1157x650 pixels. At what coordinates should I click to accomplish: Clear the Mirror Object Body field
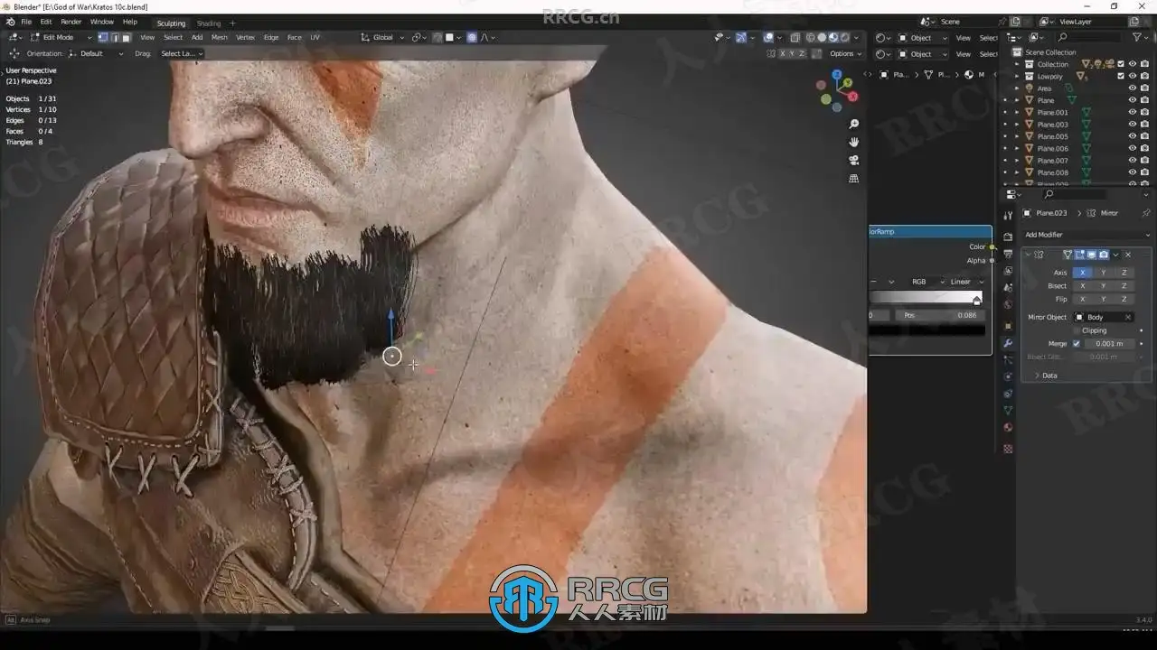[1128, 317]
